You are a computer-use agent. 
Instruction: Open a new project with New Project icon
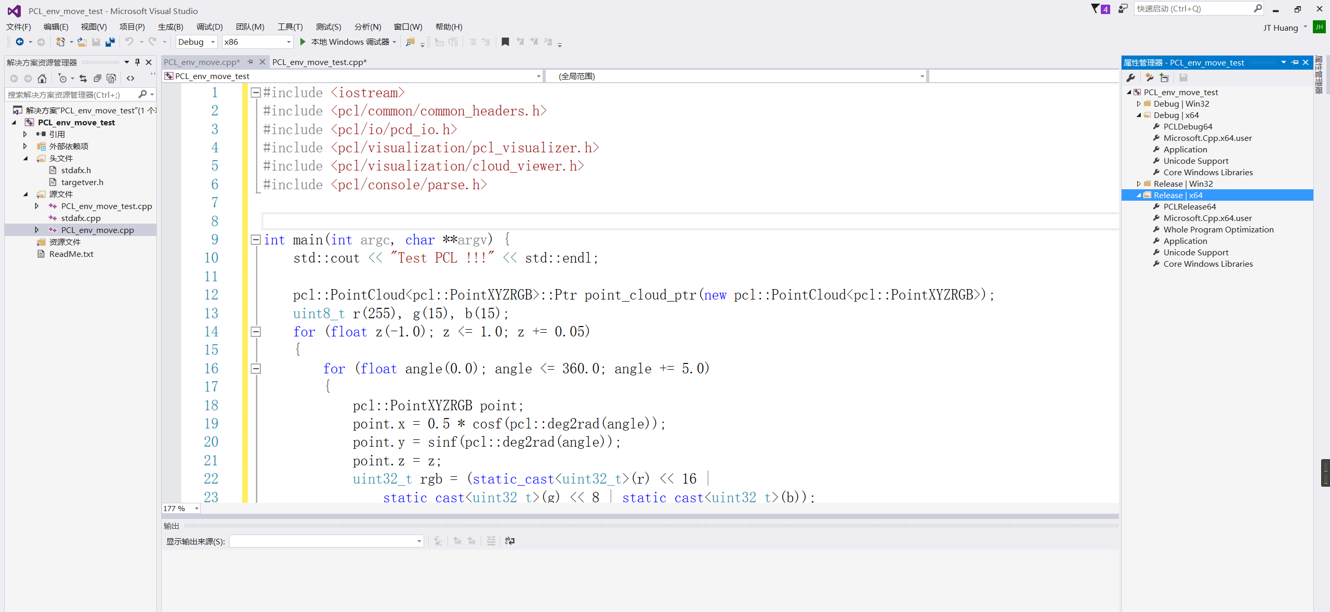(x=59, y=42)
